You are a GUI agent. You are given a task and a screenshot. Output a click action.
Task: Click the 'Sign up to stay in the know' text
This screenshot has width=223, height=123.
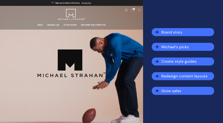tap(67, 3)
